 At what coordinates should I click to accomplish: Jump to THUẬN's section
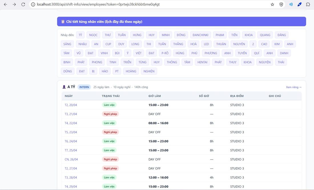tap(221, 44)
